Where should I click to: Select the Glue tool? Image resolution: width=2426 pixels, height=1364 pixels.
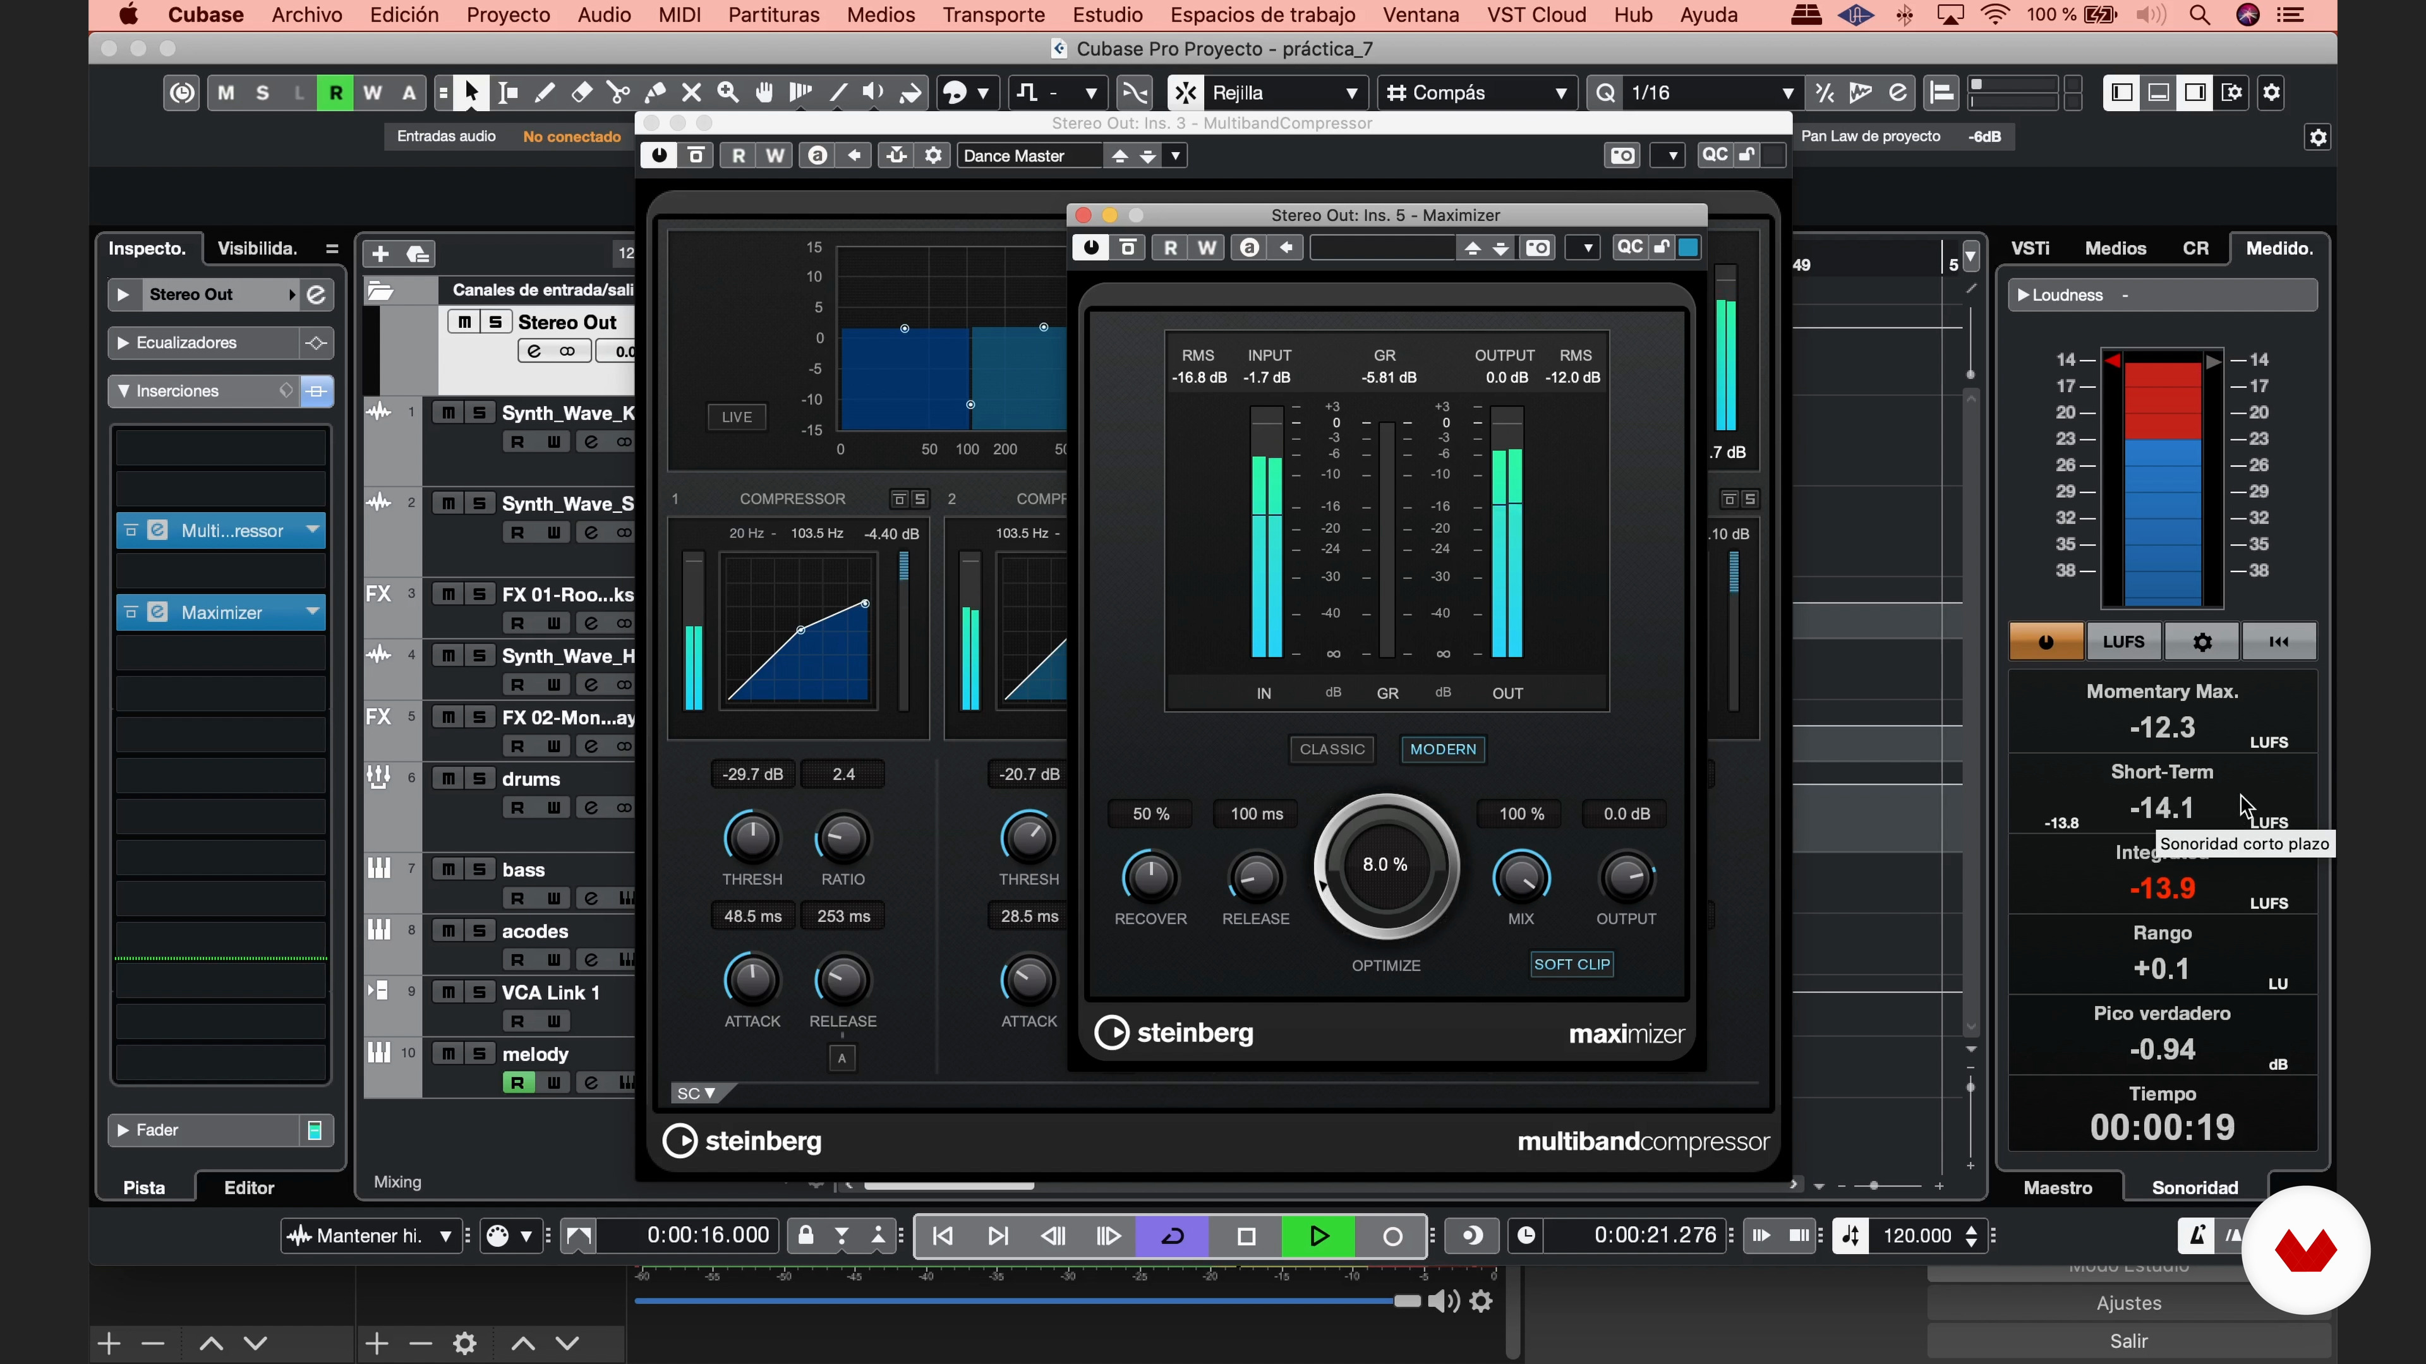(655, 92)
